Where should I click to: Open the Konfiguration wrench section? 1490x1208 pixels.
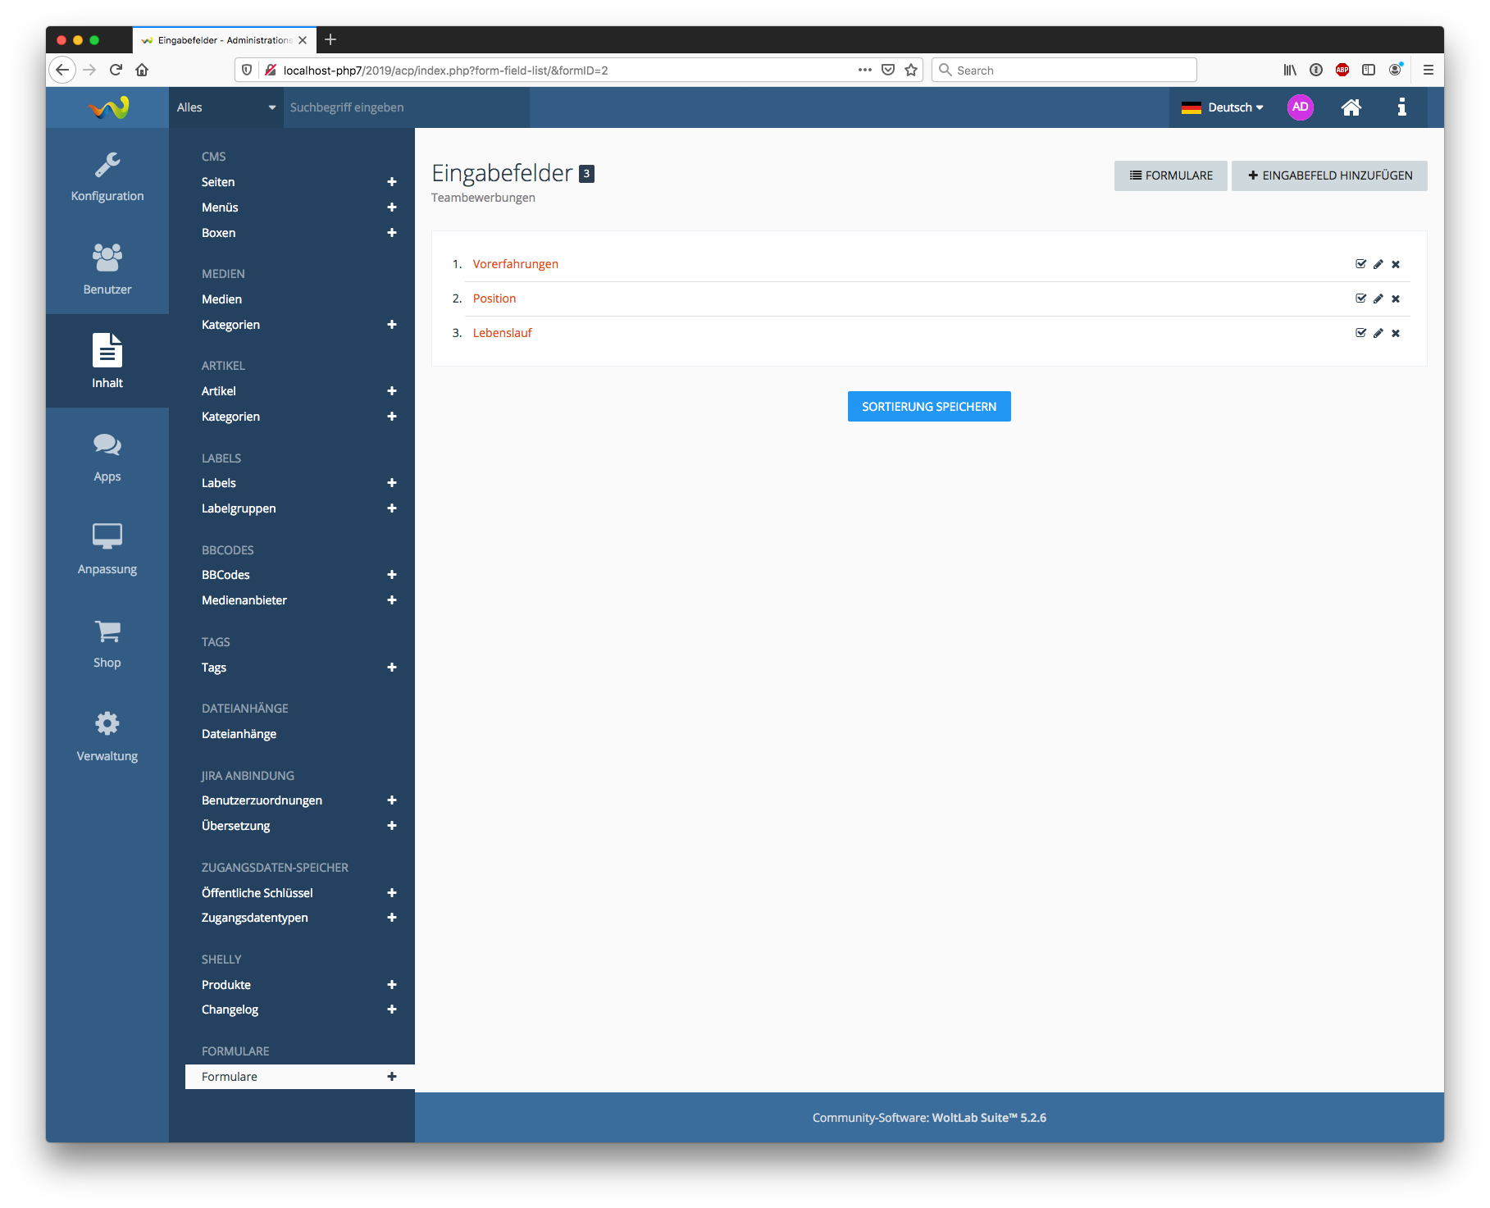[107, 176]
